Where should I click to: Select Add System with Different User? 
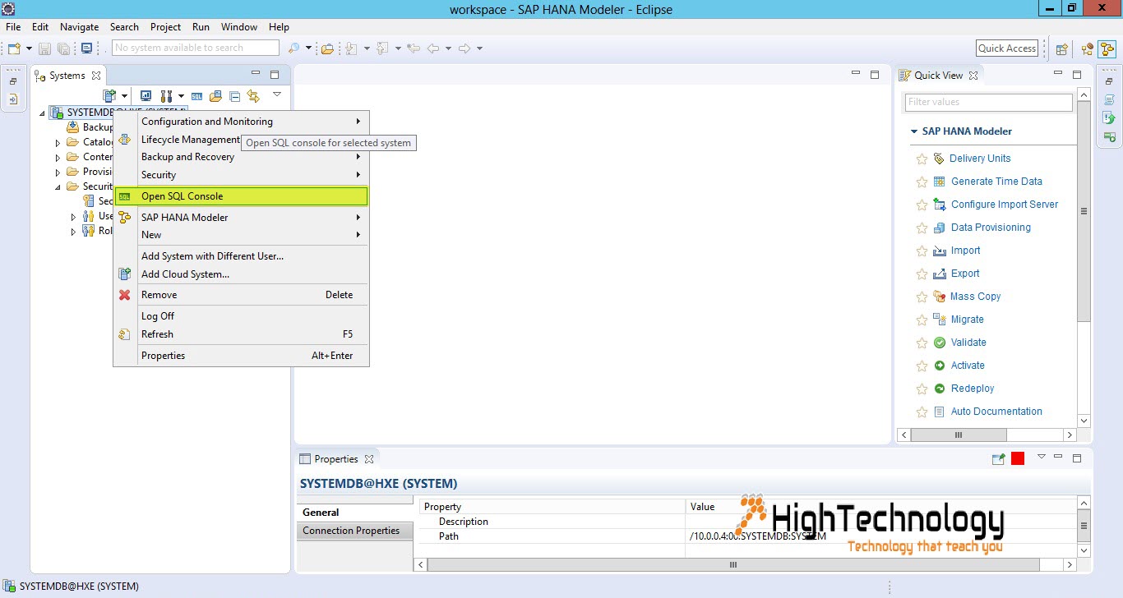(241, 256)
